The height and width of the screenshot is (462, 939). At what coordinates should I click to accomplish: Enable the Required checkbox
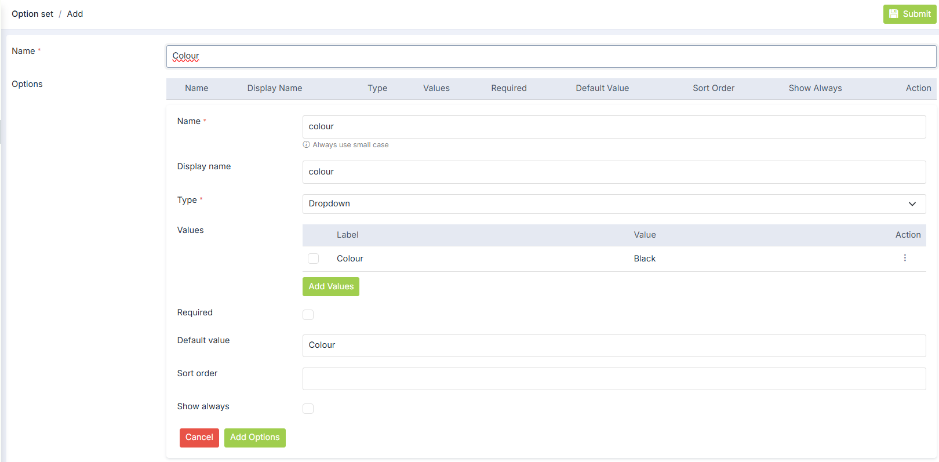[308, 315]
